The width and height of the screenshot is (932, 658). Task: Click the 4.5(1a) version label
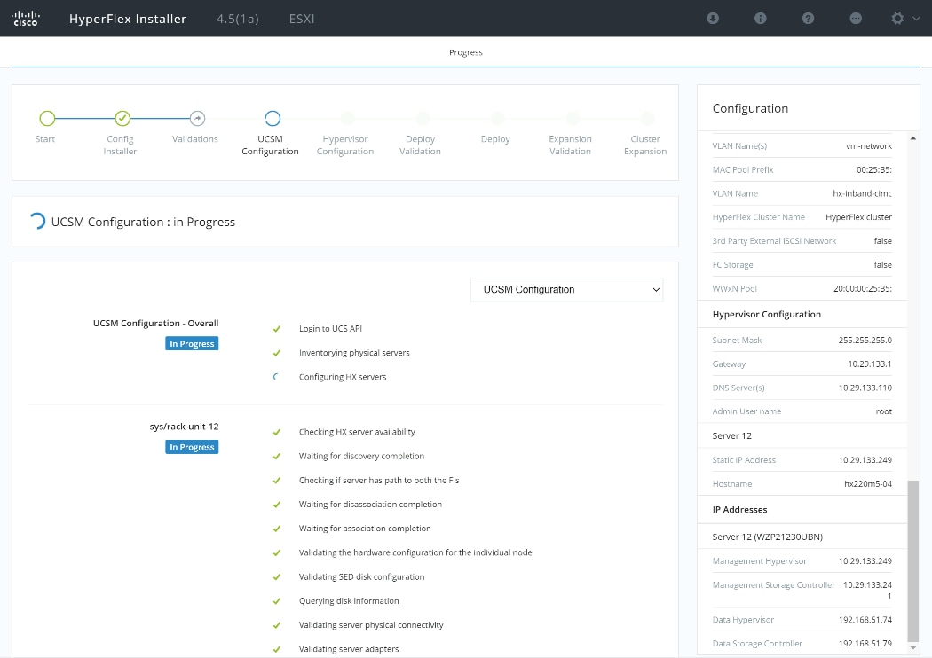click(238, 19)
